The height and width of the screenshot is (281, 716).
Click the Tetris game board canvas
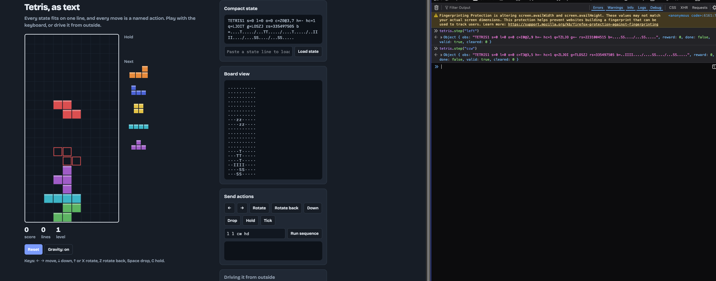(x=72, y=128)
